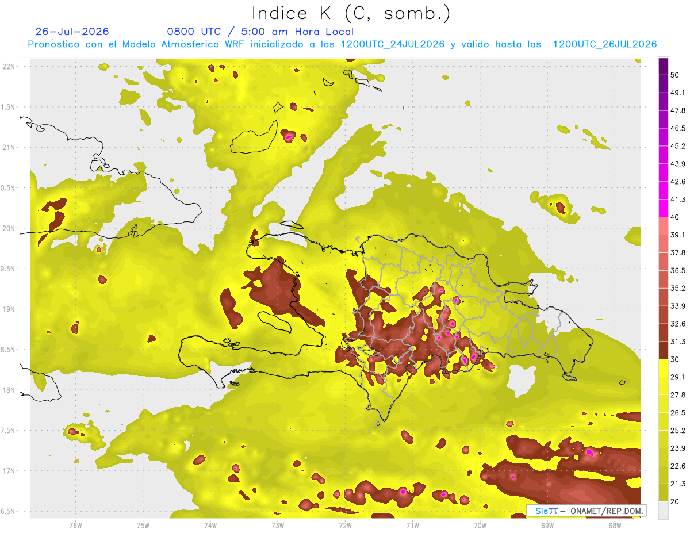Click the colorbar value '41.3'
Screen dimensions: 690x533
pos(678,200)
